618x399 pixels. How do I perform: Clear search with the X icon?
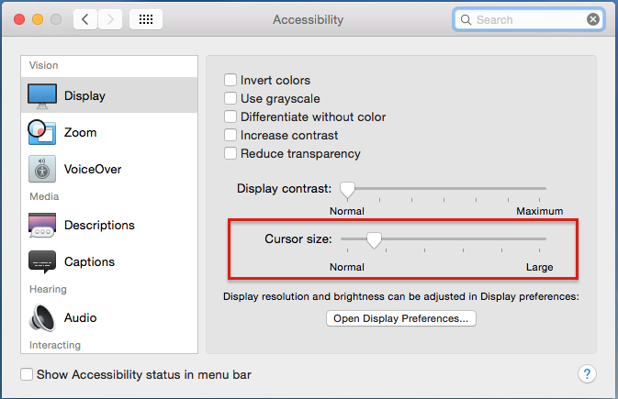coord(593,19)
